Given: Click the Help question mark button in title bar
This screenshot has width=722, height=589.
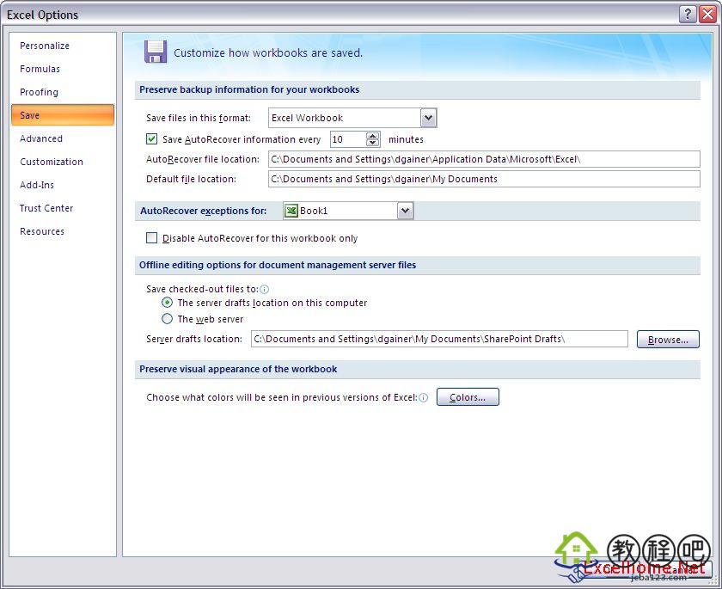Looking at the screenshot, I should [687, 15].
